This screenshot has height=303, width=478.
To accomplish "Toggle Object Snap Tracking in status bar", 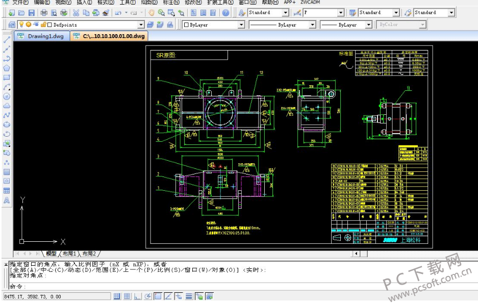I will pos(168,296).
